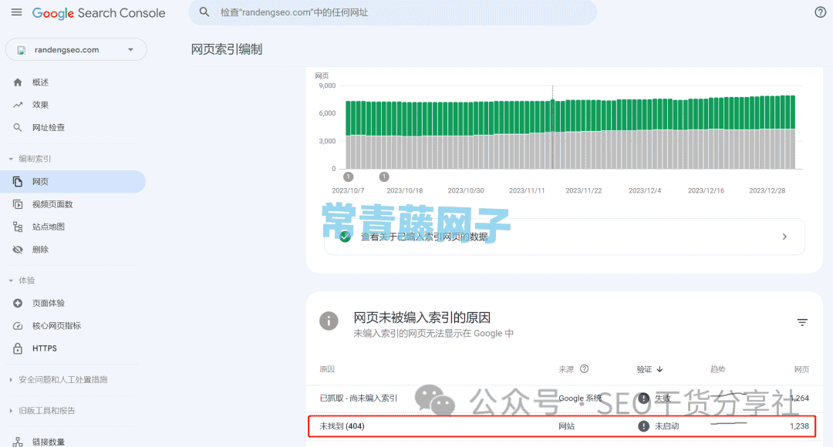Viewport: 833px width, 447px height.
Task: Click the links icon beside 链接数量
Action: [18, 442]
